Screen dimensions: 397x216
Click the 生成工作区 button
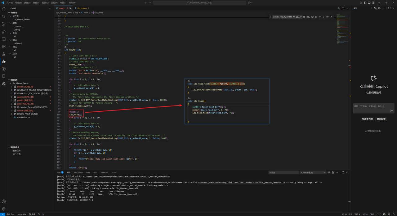(x=367, y=119)
